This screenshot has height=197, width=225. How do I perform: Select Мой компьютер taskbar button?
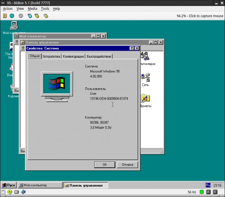[x=40, y=185]
